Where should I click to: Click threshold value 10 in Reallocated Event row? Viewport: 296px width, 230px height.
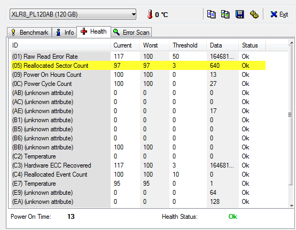point(176,174)
